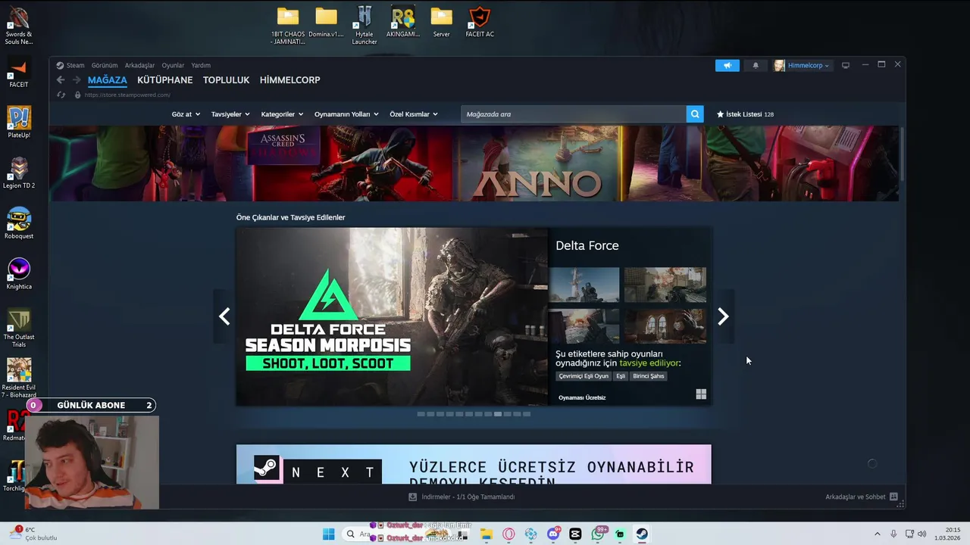Open CapCut from the taskbar
This screenshot has height=545, width=970.
pyautogui.click(x=575, y=534)
